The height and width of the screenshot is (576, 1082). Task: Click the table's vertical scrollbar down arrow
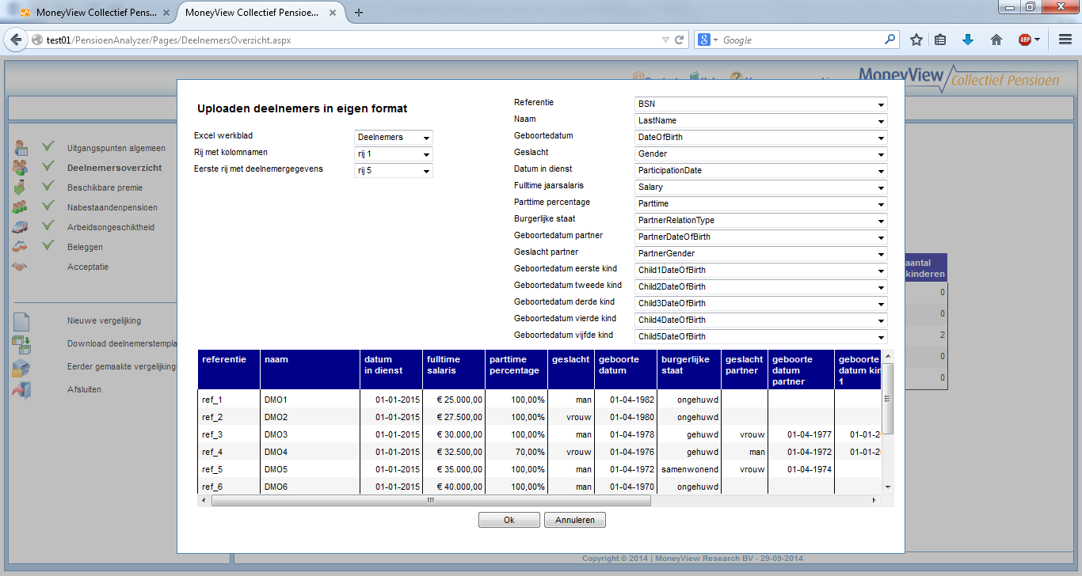pos(887,487)
